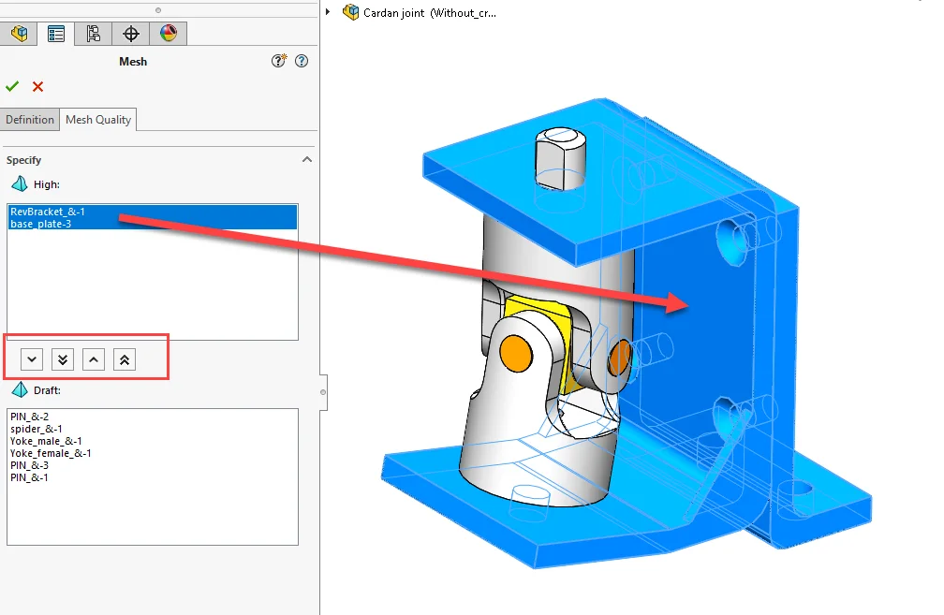Expand the Cardan joint tree item arrow
Viewport: 944px width, 615px height.
pos(326,12)
